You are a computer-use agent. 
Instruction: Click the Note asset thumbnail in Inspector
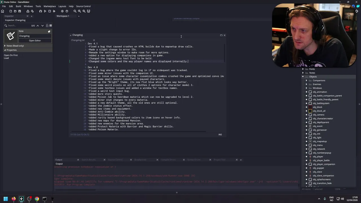click(x=11, y=36)
